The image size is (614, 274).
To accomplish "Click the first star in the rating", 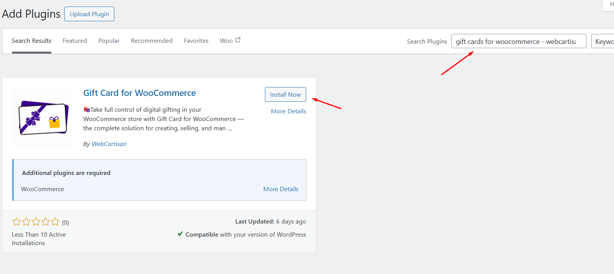I will pos(17,222).
